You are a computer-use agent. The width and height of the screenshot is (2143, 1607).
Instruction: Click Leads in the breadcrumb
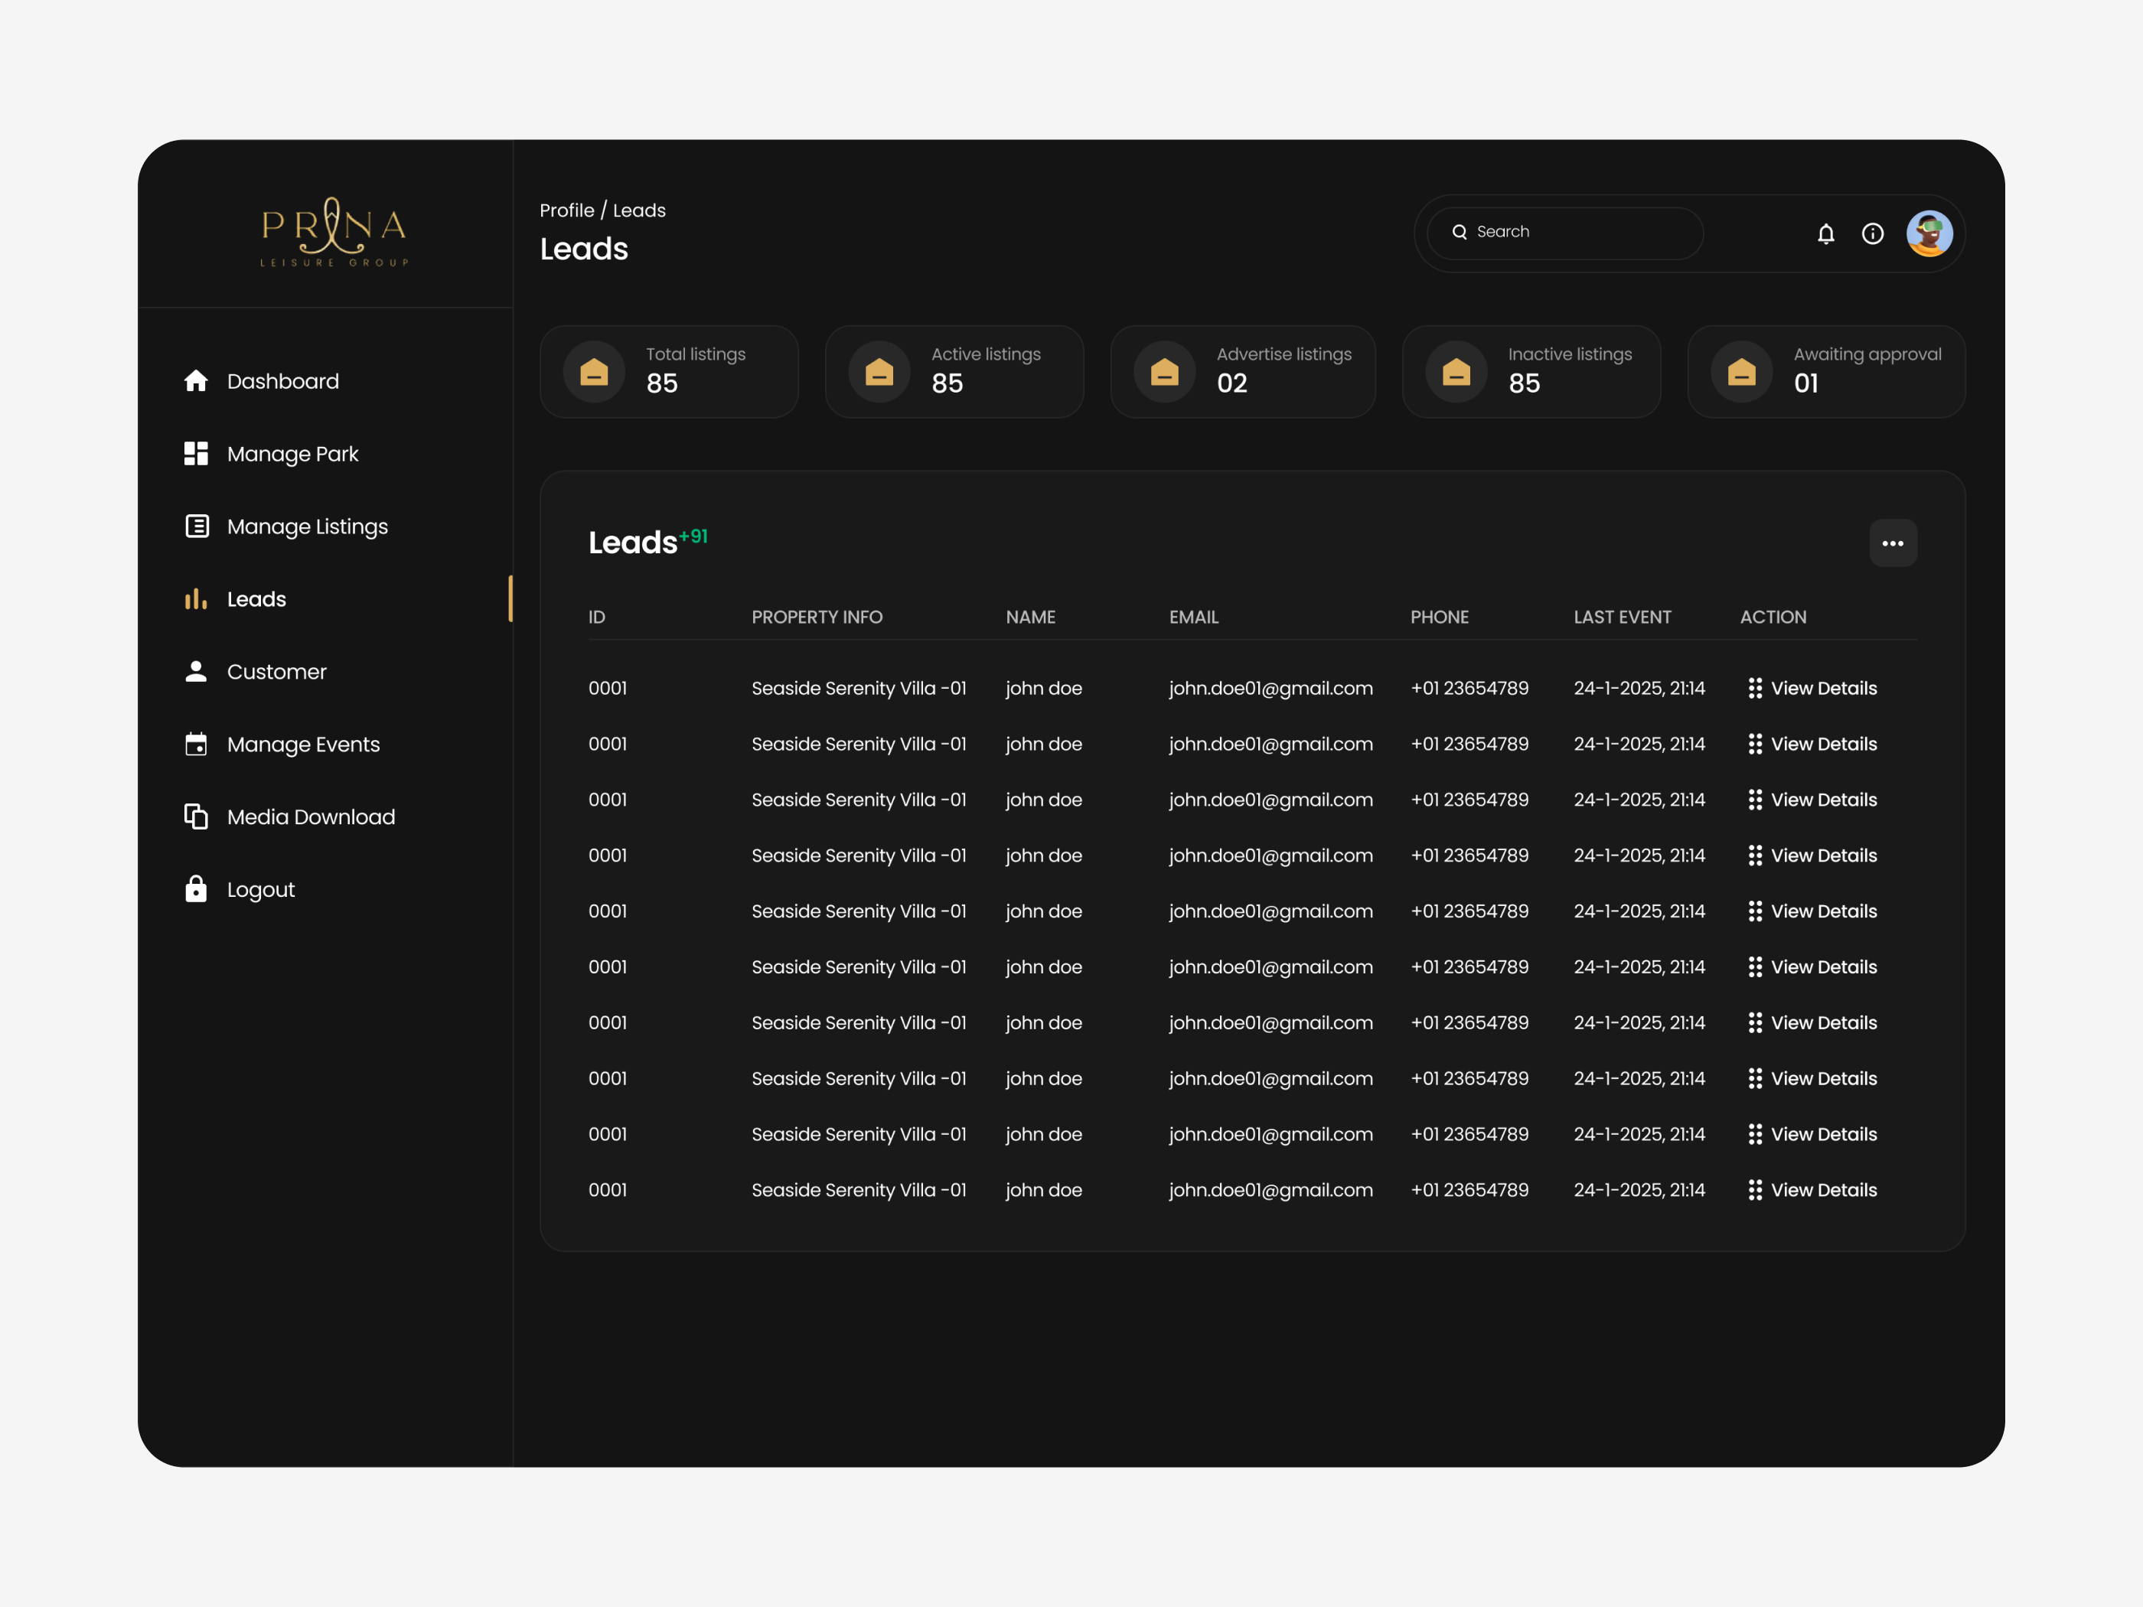tap(639, 210)
